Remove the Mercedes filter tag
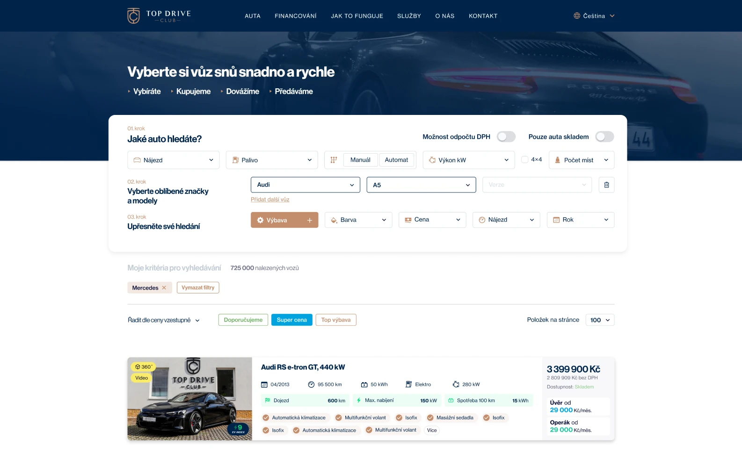The height and width of the screenshot is (456, 742). (164, 288)
